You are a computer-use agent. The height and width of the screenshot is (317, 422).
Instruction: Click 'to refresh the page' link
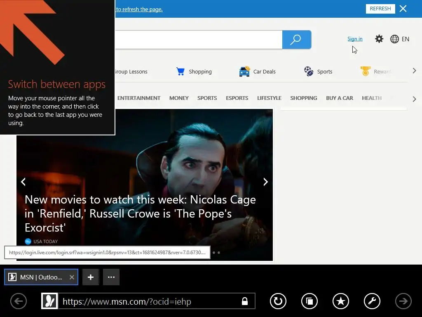[139, 9]
